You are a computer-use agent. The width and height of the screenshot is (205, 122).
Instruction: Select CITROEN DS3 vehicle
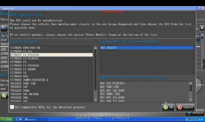[52, 76]
